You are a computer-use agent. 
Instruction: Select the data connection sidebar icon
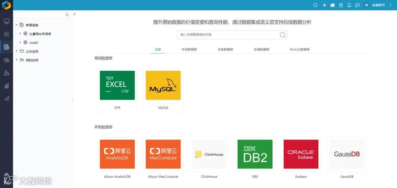click(7, 47)
